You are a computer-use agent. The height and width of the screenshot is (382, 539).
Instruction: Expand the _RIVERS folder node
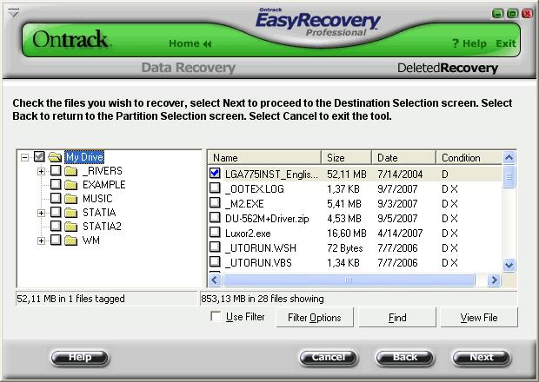[41, 171]
